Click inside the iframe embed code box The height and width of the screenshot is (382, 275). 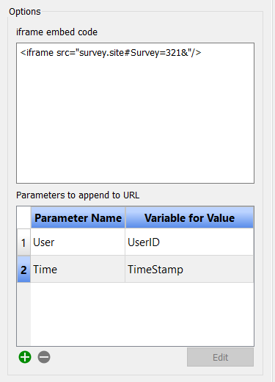pyautogui.click(x=135, y=113)
